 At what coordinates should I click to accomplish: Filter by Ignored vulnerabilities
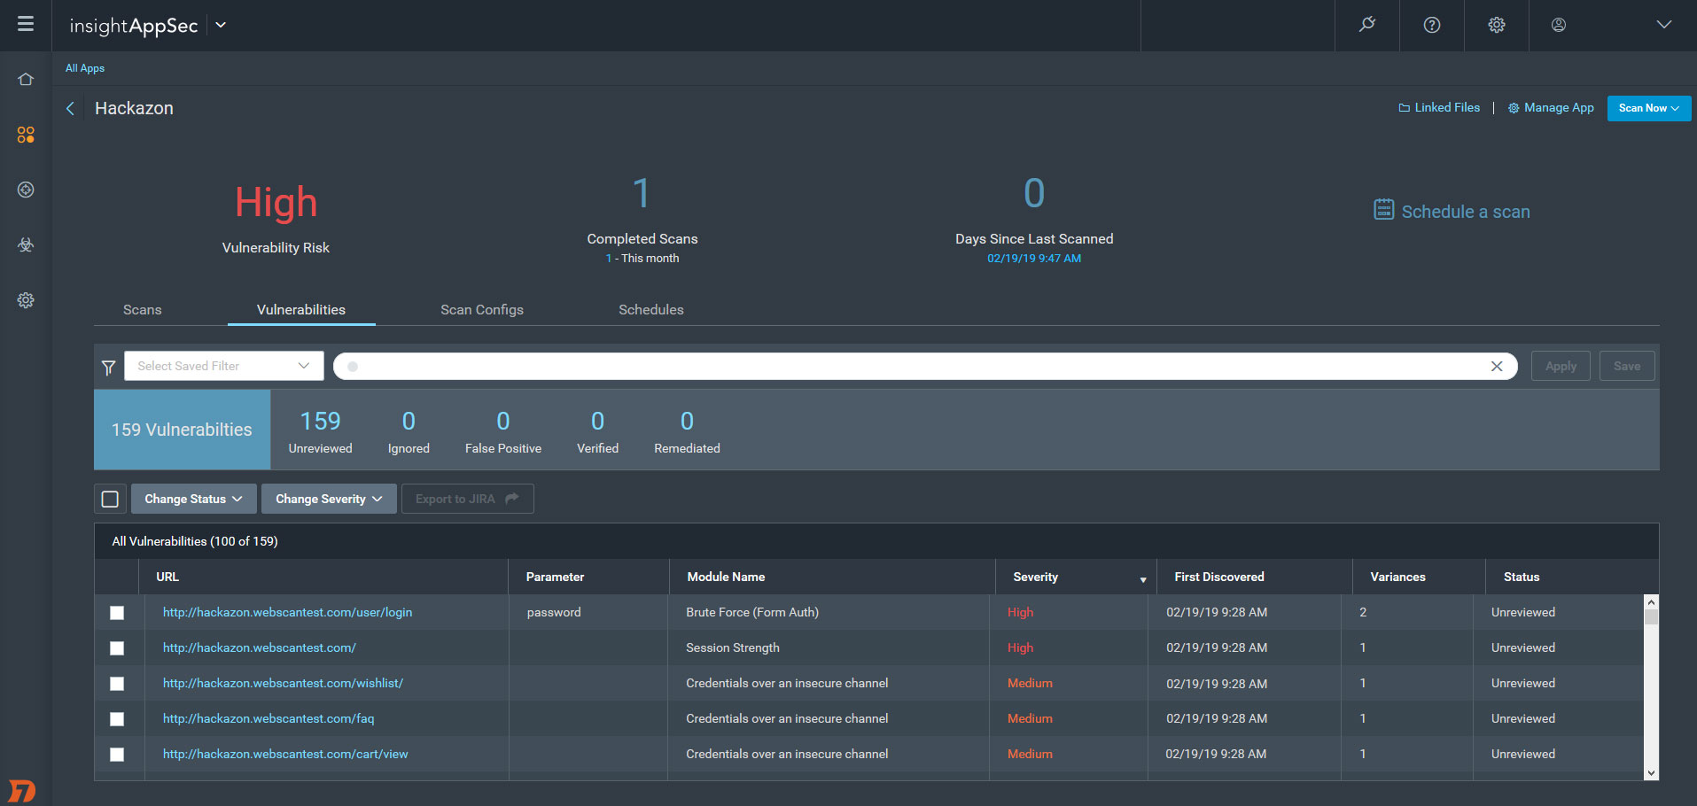(409, 431)
